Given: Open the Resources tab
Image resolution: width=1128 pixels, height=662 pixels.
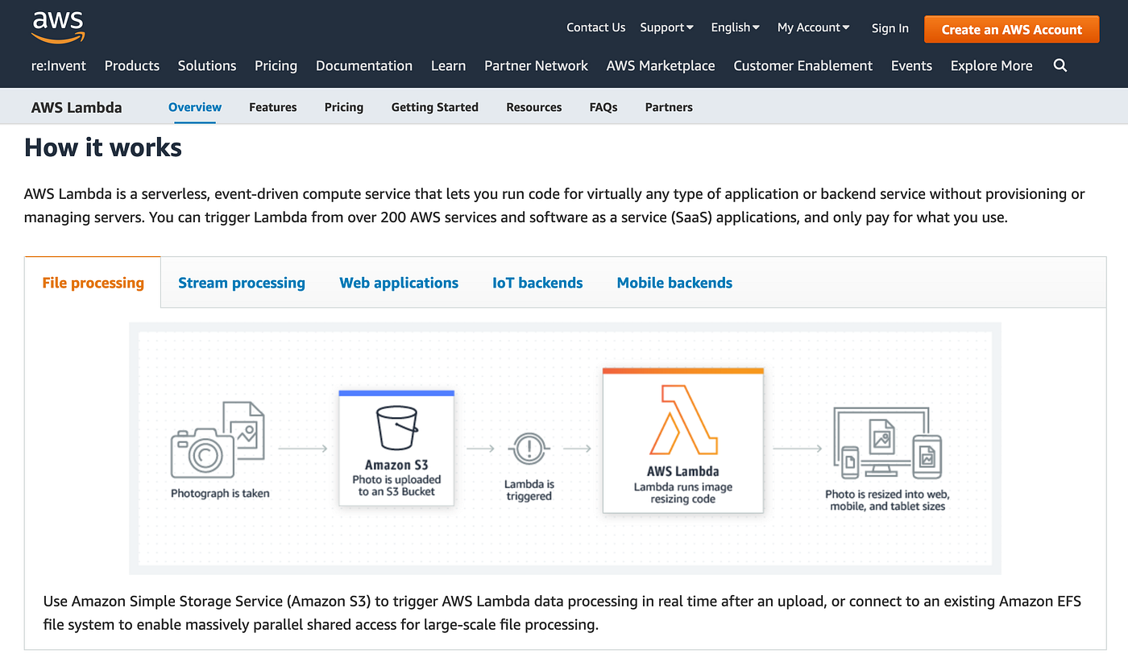Looking at the screenshot, I should point(534,106).
